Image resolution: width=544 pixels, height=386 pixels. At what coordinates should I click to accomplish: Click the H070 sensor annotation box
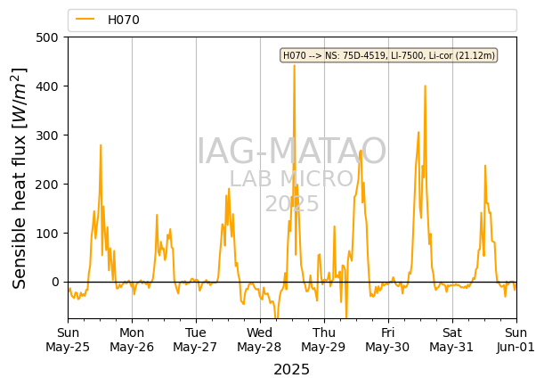tap(388, 55)
